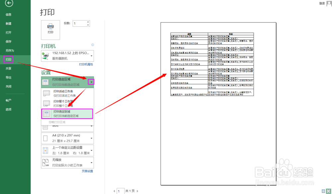Open the 帐户 page
Screen dimensions: 332x194
pyautogui.click(x=9, y=101)
